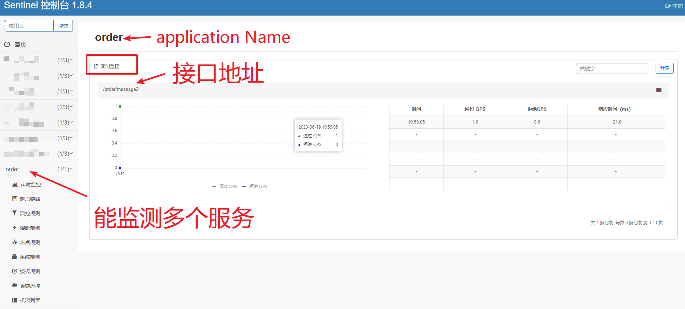The width and height of the screenshot is (685, 309).
Task: Toggle 通过 QPS series in chart legend
Action: 224,187
